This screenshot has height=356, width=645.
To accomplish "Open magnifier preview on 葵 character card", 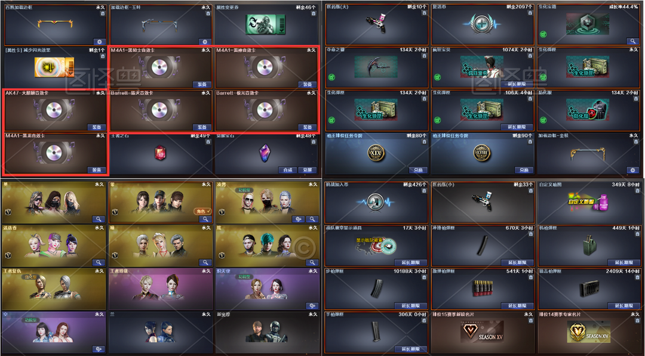I will coord(99,219).
